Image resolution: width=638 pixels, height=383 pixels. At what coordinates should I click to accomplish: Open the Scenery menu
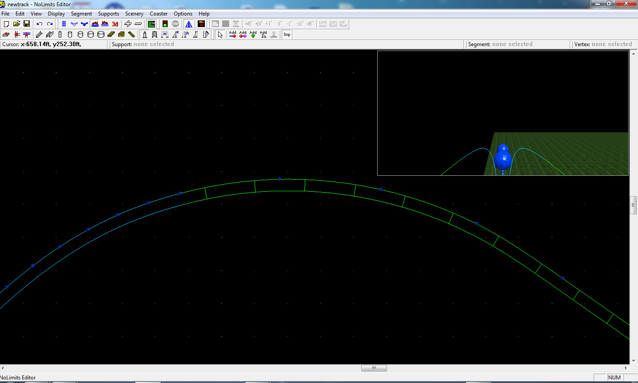tap(134, 14)
